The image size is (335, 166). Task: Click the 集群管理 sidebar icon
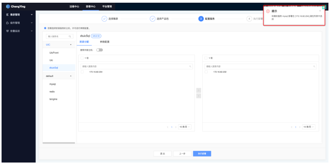(x=7, y=15)
